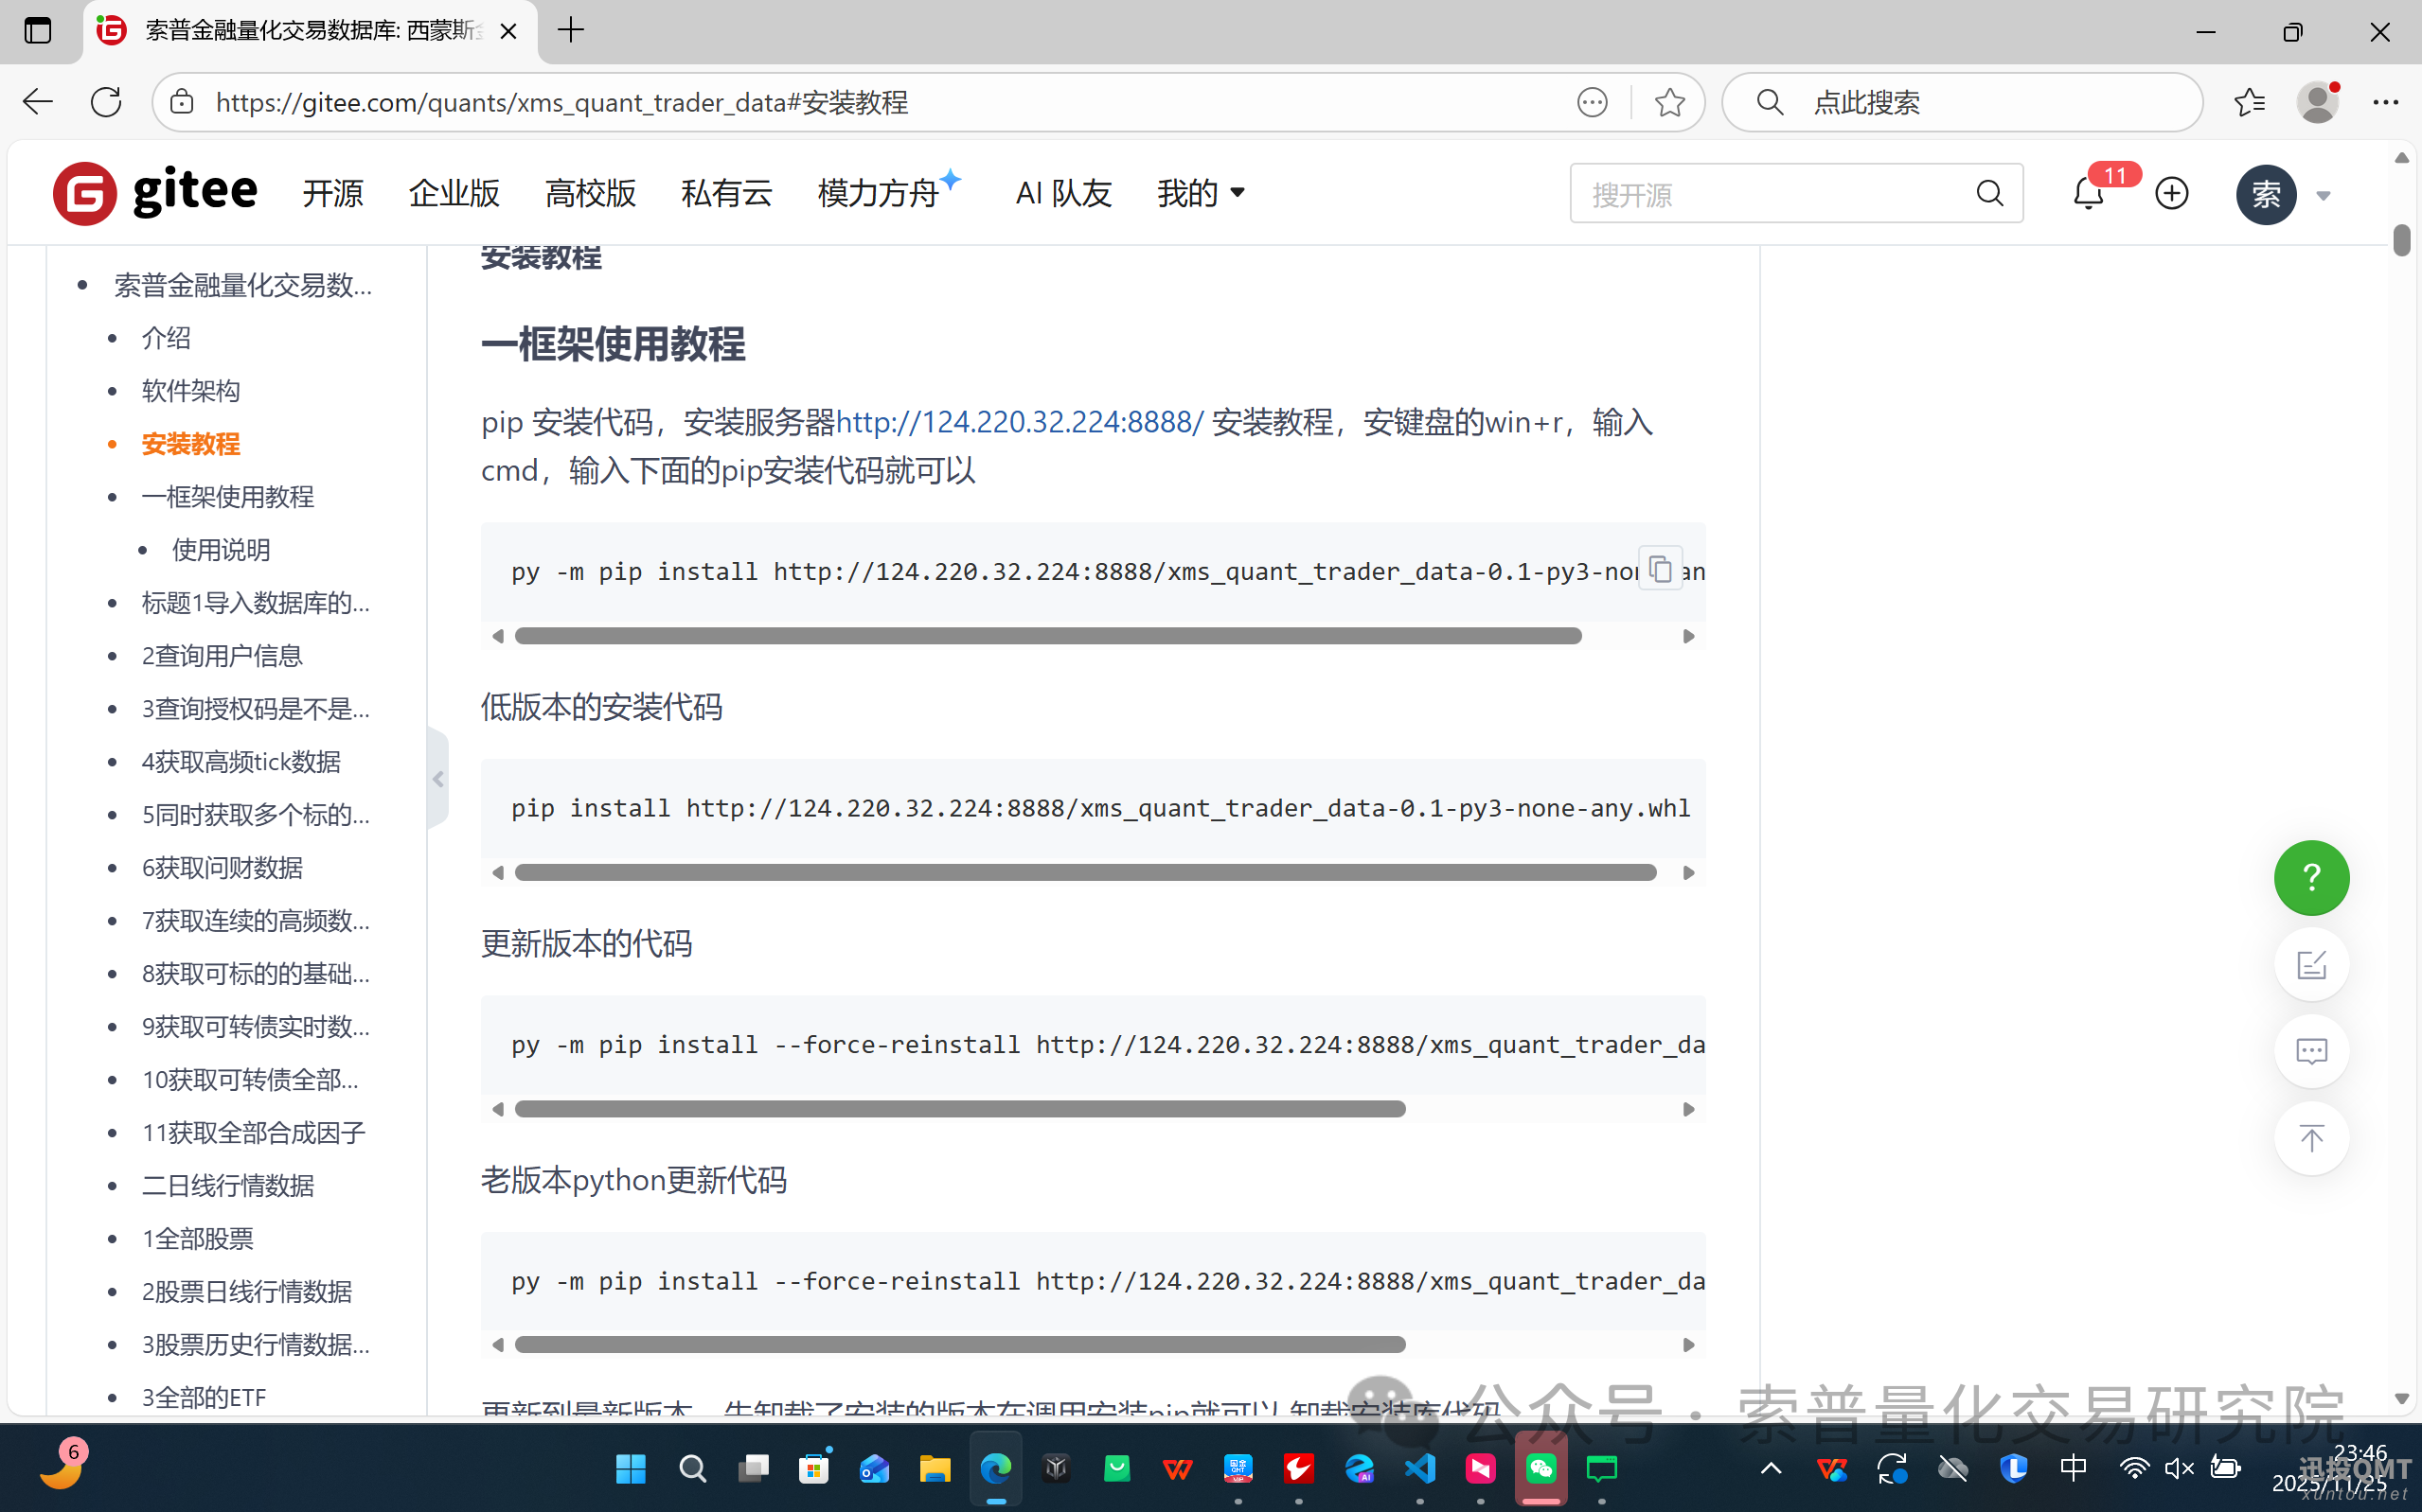Image resolution: width=2422 pixels, height=1512 pixels.
Task: Copy the pip install code snippet
Action: click(x=1659, y=567)
